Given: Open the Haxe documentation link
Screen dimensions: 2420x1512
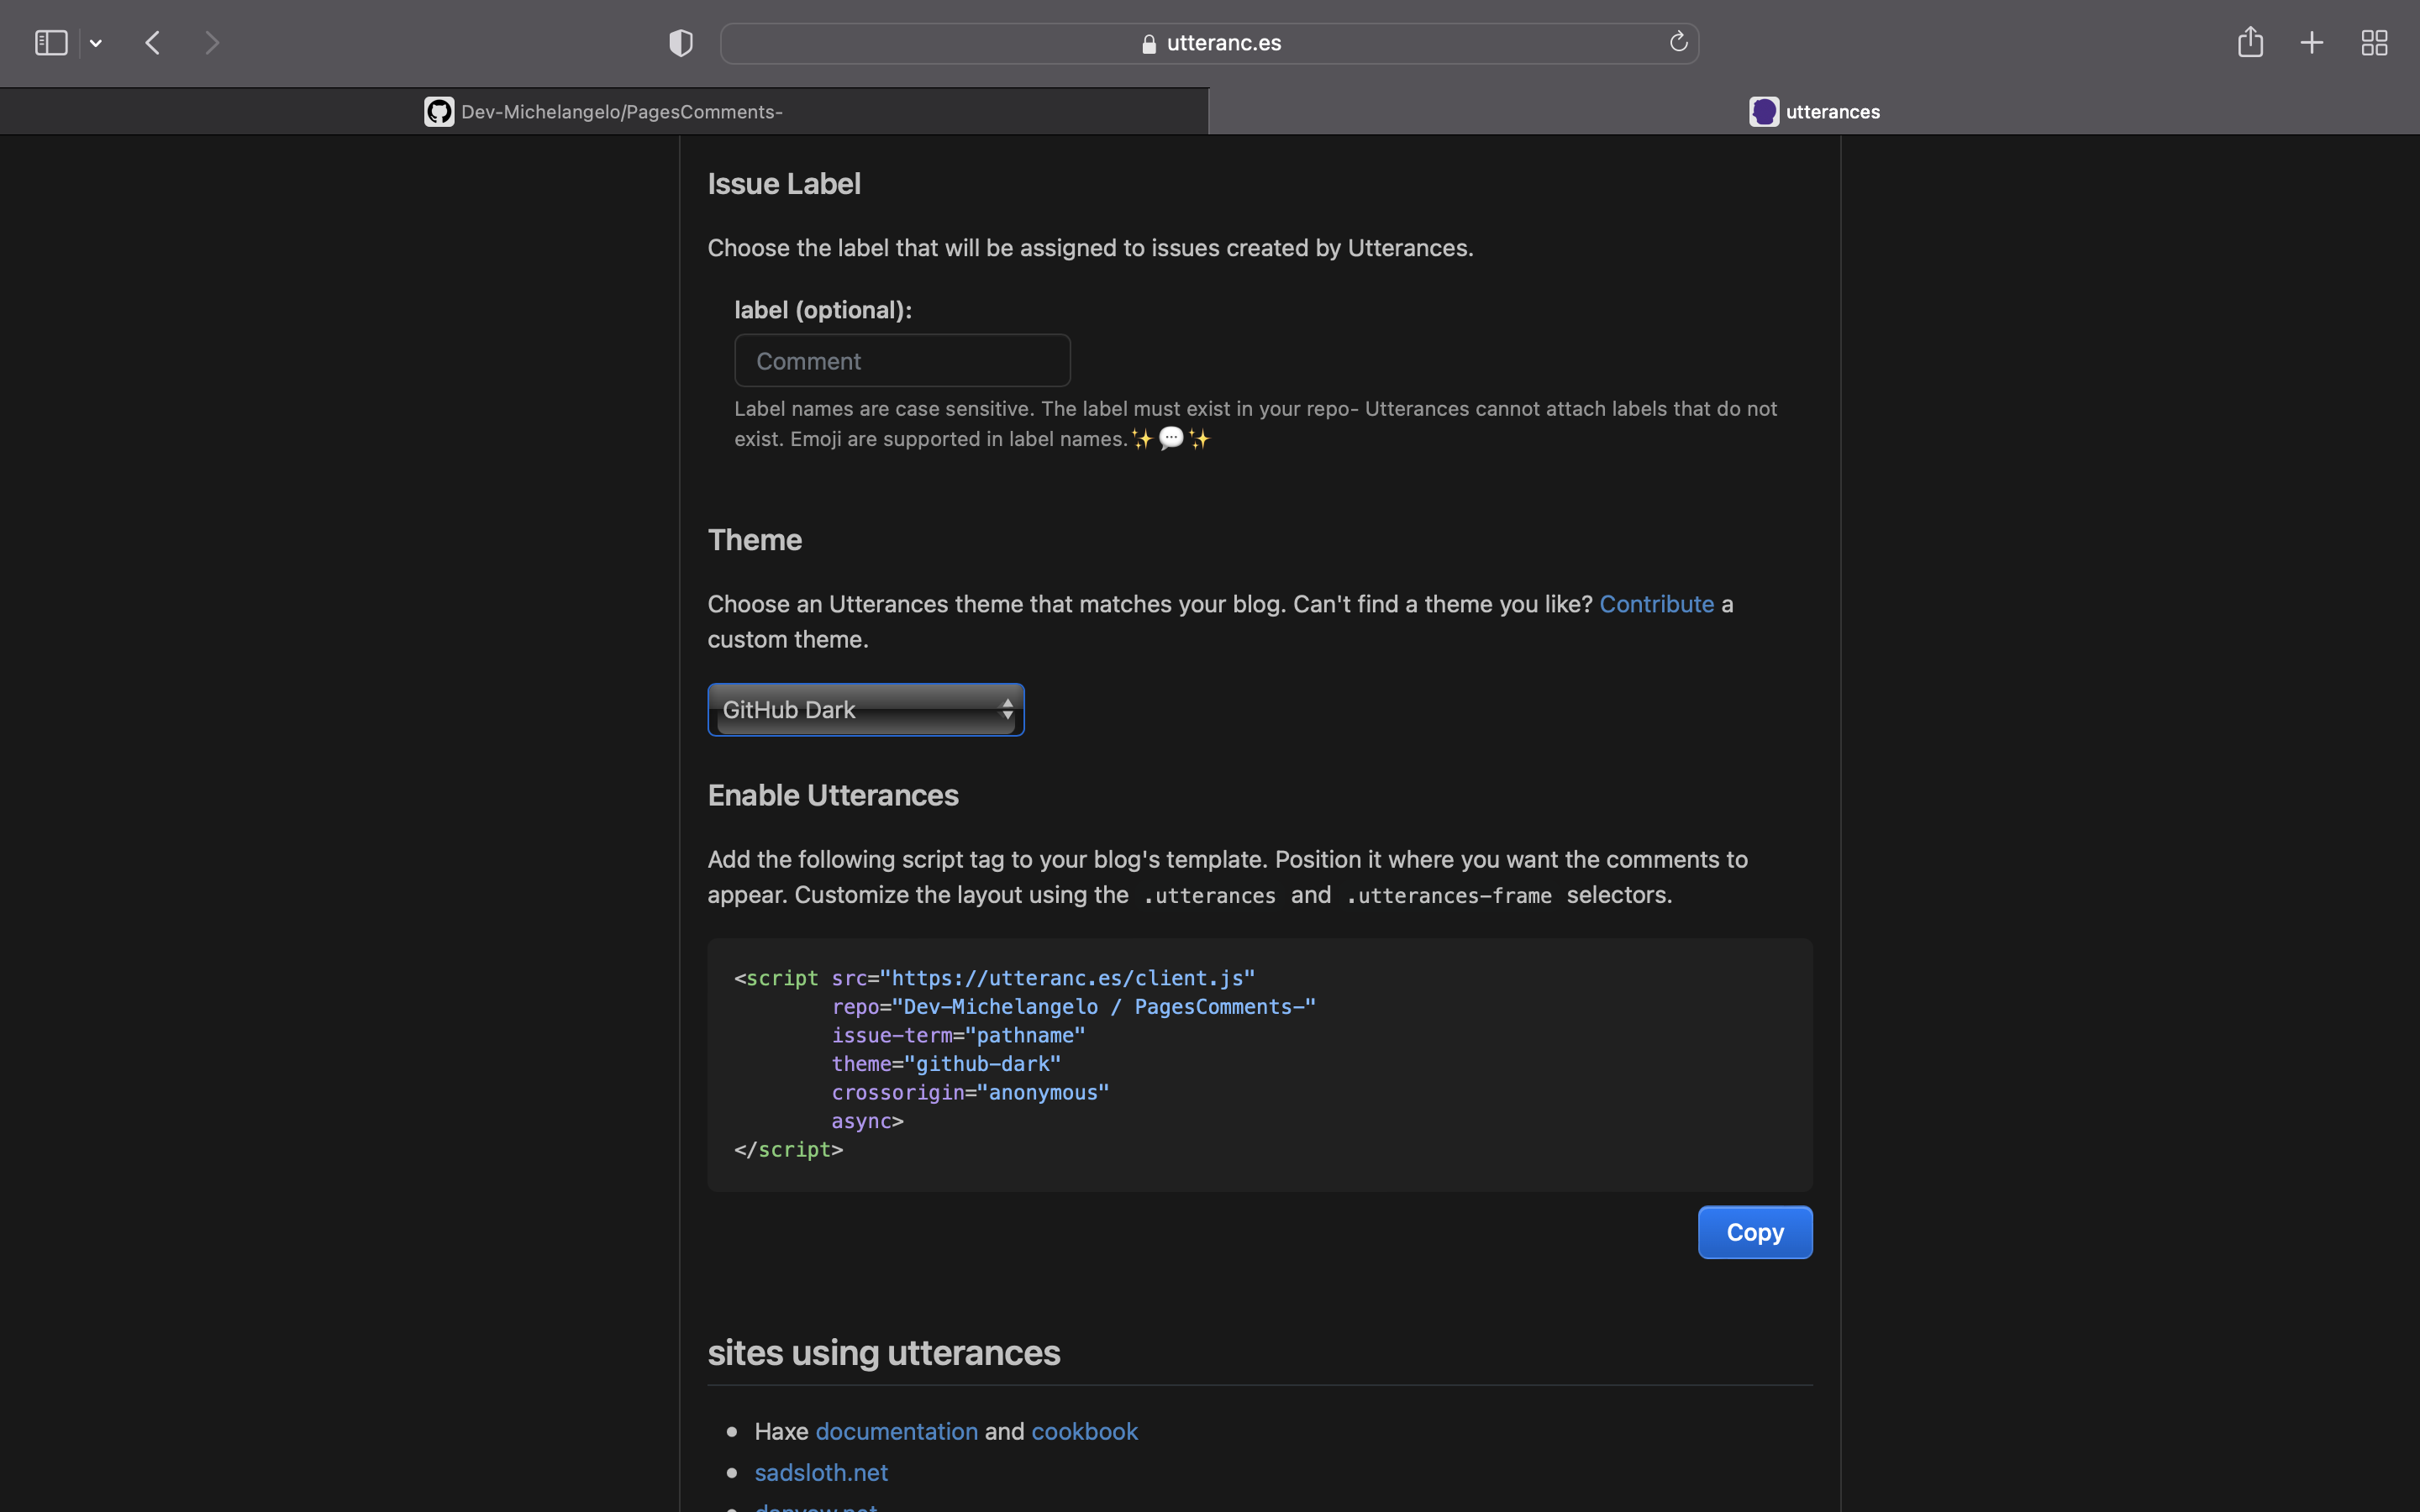Looking at the screenshot, I should pos(895,1430).
